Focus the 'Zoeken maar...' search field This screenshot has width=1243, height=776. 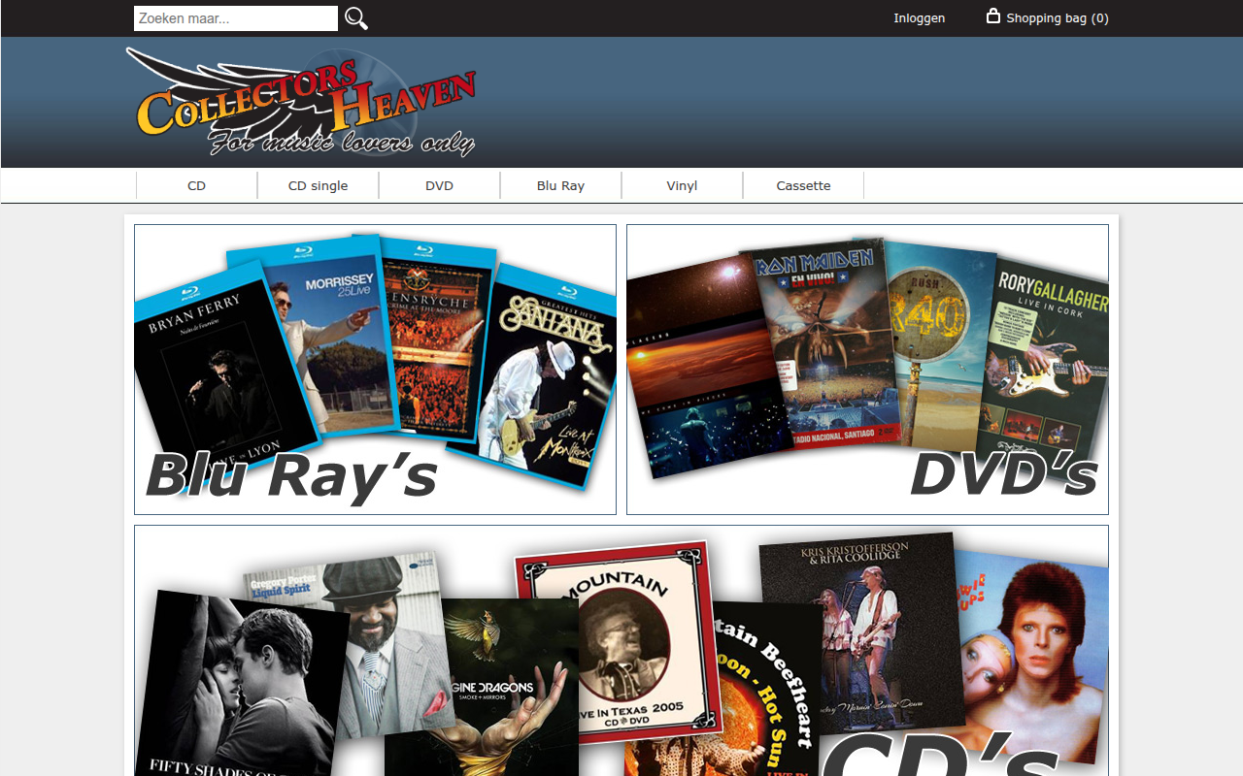point(236,18)
